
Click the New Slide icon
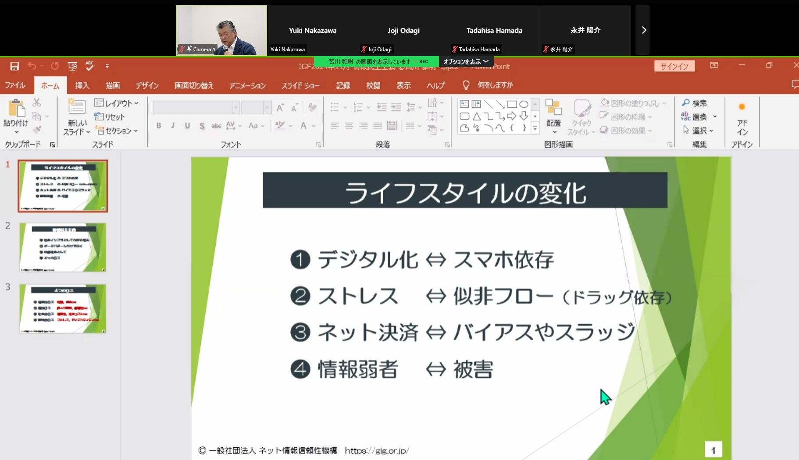pos(76,107)
